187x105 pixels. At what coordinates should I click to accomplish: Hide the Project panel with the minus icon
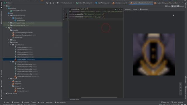click(x=61, y=3)
